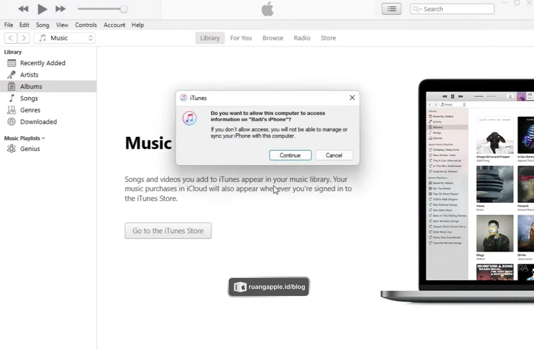Click the Play button in playback controls

click(42, 9)
